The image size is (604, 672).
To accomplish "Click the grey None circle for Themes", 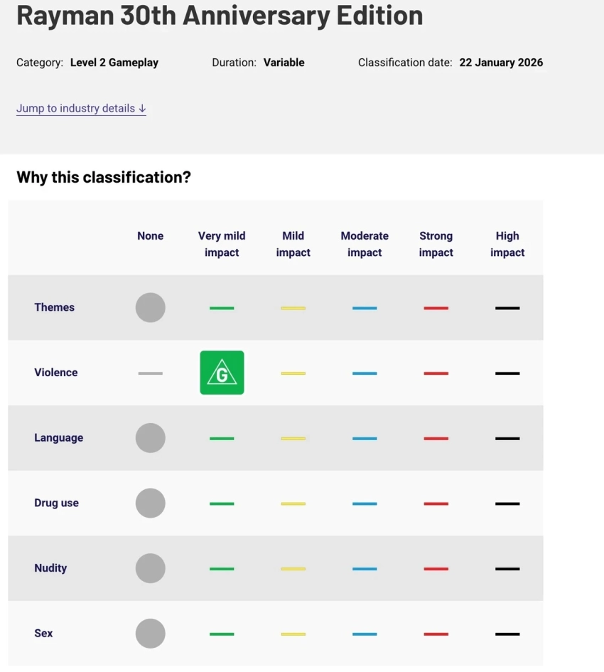I will click(151, 308).
